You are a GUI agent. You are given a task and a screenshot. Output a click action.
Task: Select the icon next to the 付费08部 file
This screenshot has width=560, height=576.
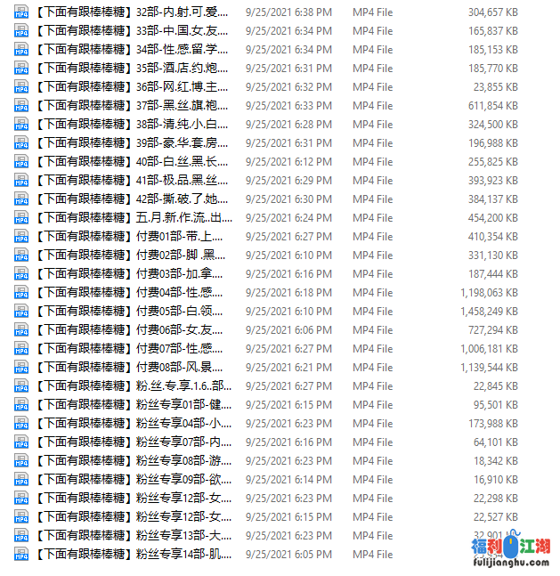tap(21, 367)
